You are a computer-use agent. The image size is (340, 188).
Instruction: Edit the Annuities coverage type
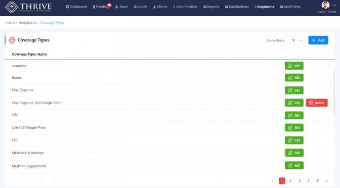click(x=294, y=66)
